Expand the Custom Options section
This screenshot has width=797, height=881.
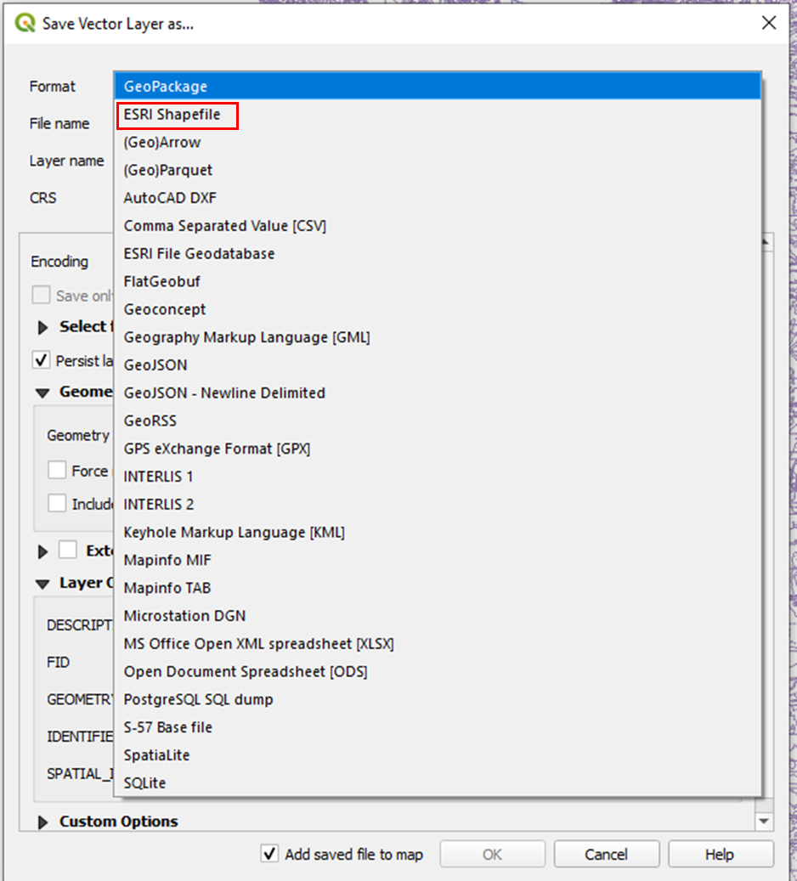(42, 822)
